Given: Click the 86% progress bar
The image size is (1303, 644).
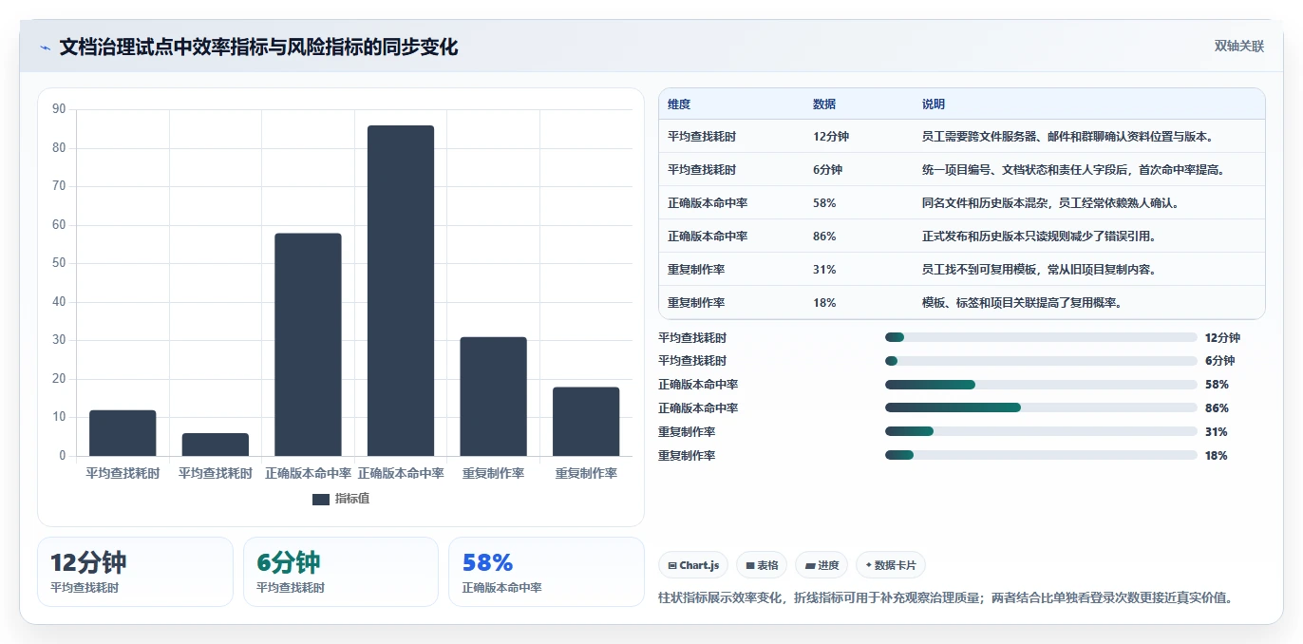Looking at the screenshot, I should tap(1041, 408).
